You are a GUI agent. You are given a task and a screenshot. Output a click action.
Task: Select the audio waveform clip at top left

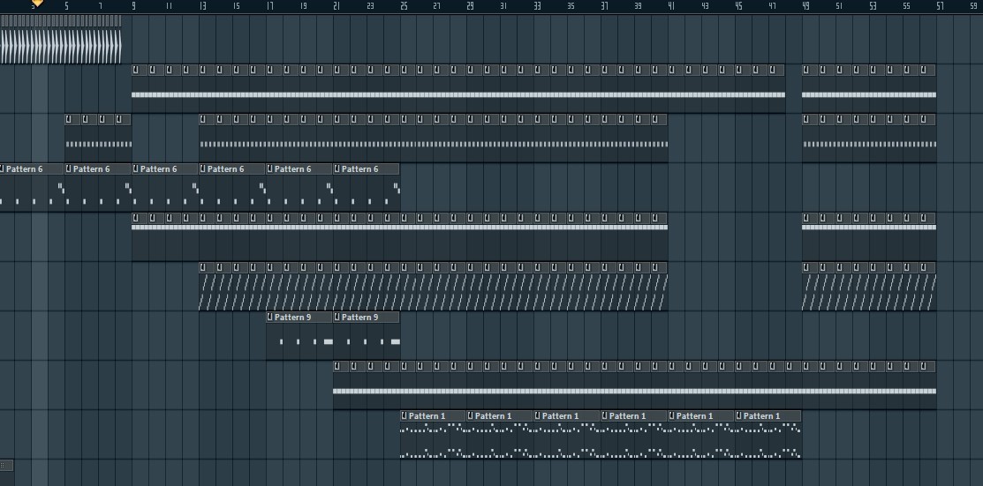[x=60, y=46]
